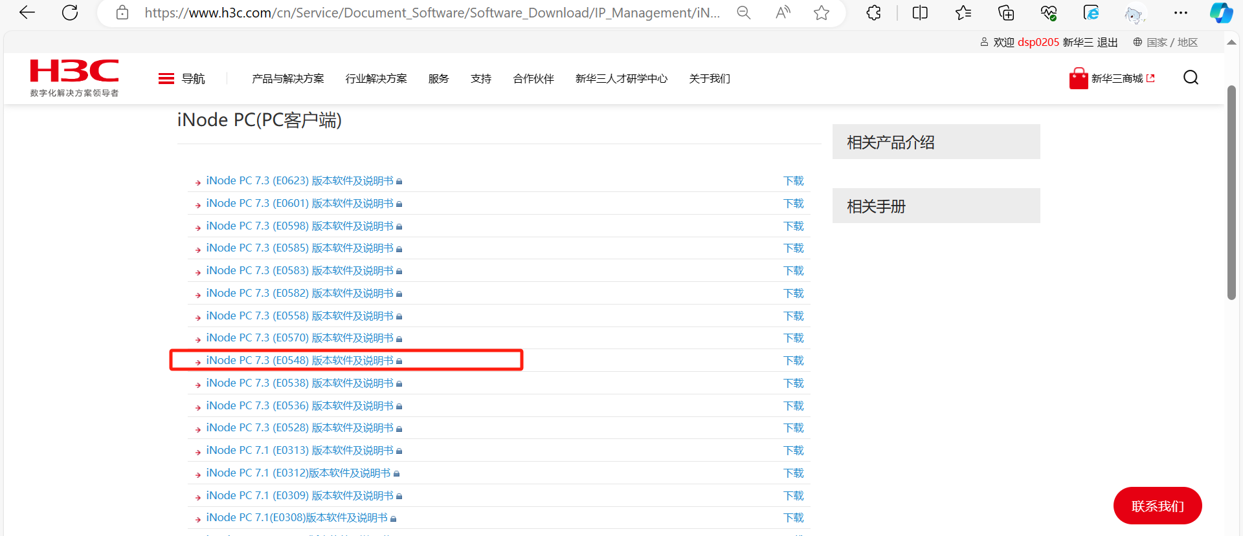Open iNode PC 7.1(E0308) software link
This screenshot has height=536, width=1243.
coord(297,518)
